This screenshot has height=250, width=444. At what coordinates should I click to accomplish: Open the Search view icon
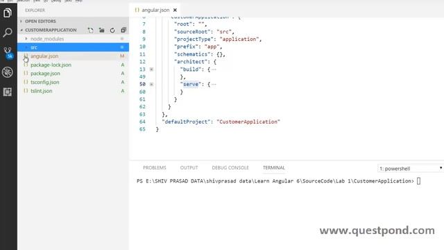click(8, 33)
